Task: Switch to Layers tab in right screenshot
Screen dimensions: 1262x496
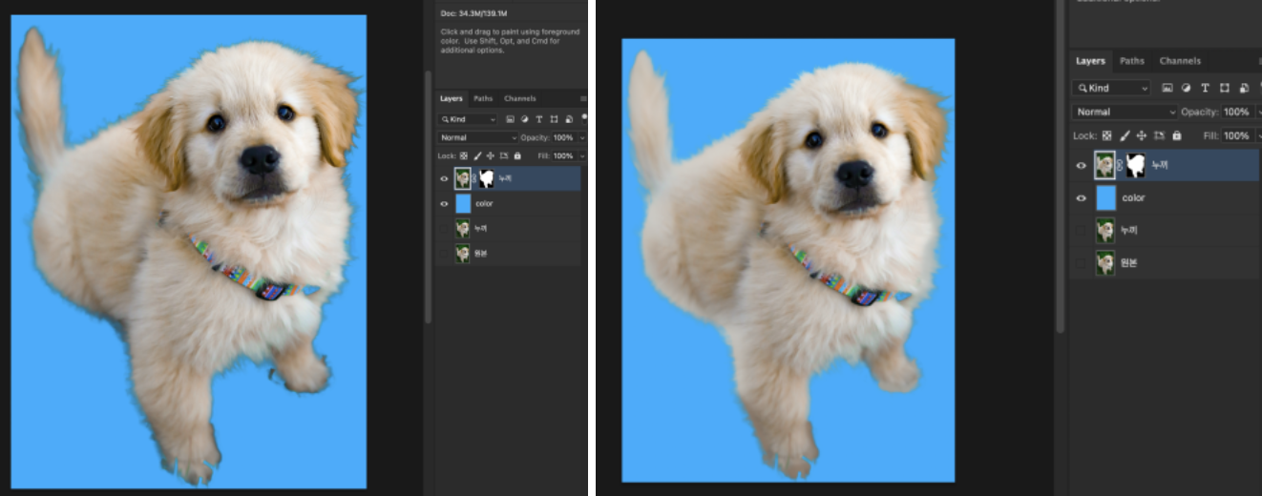Action: [x=1090, y=61]
